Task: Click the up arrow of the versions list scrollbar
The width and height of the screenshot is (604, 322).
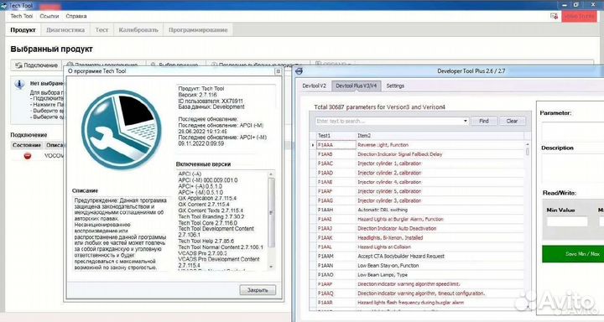Action: [x=271, y=174]
